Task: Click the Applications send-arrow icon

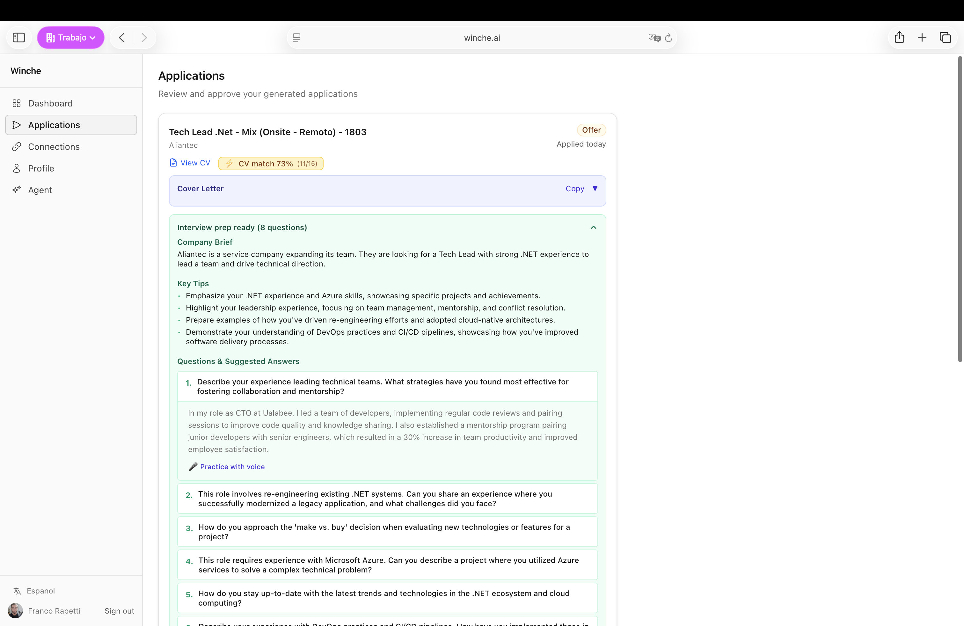Action: pyautogui.click(x=17, y=125)
